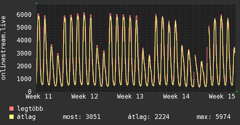Click the 5000 y-axis value

pos(24,28)
